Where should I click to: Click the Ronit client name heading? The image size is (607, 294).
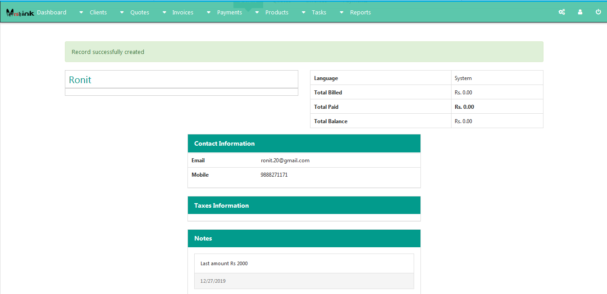pyautogui.click(x=80, y=80)
